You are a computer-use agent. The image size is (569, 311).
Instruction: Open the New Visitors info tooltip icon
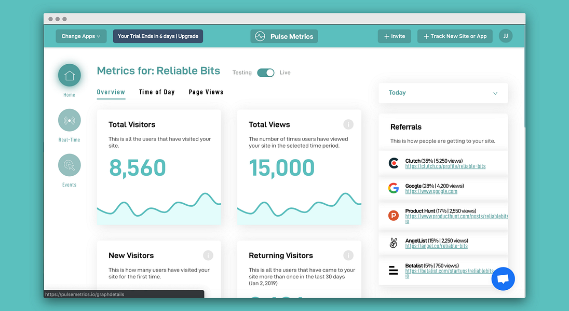(x=208, y=256)
